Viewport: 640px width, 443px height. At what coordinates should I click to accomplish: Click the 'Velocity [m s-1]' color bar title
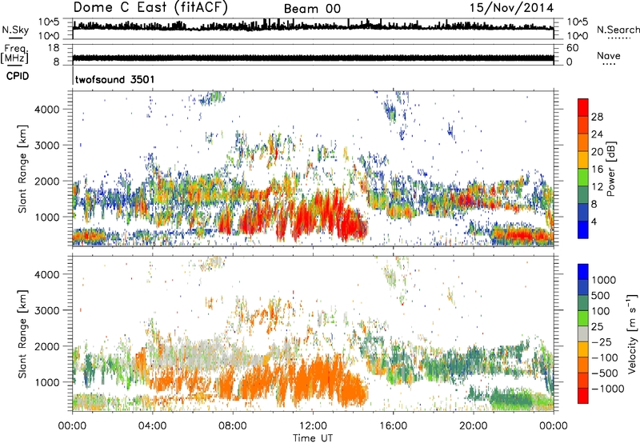[x=632, y=333]
